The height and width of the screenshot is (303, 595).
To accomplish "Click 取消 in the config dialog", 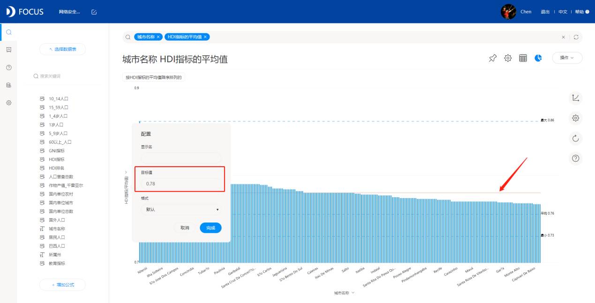I will 185,228.
